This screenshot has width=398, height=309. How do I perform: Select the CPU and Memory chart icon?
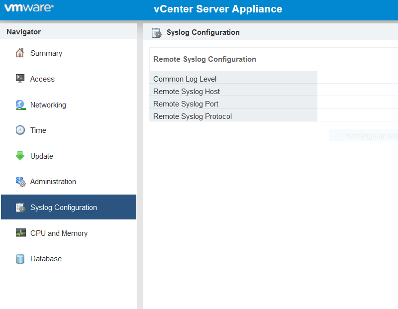20,233
